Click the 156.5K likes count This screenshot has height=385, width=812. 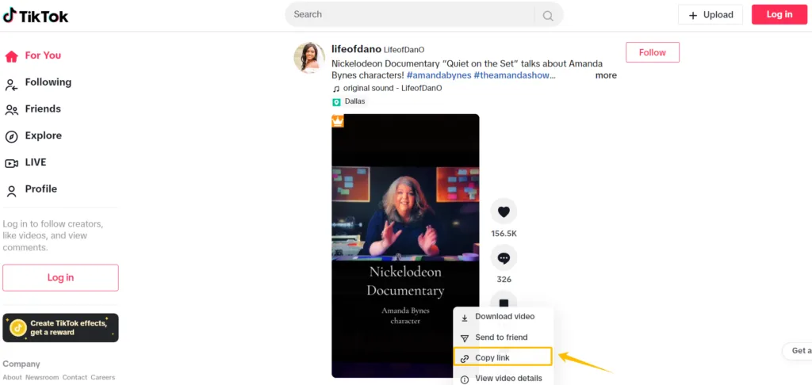[x=504, y=234]
